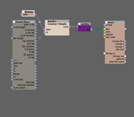The image size is (134, 117).
Task: Tick the Patch> Counter Simple checkbox
Action: (x=46, y=21)
